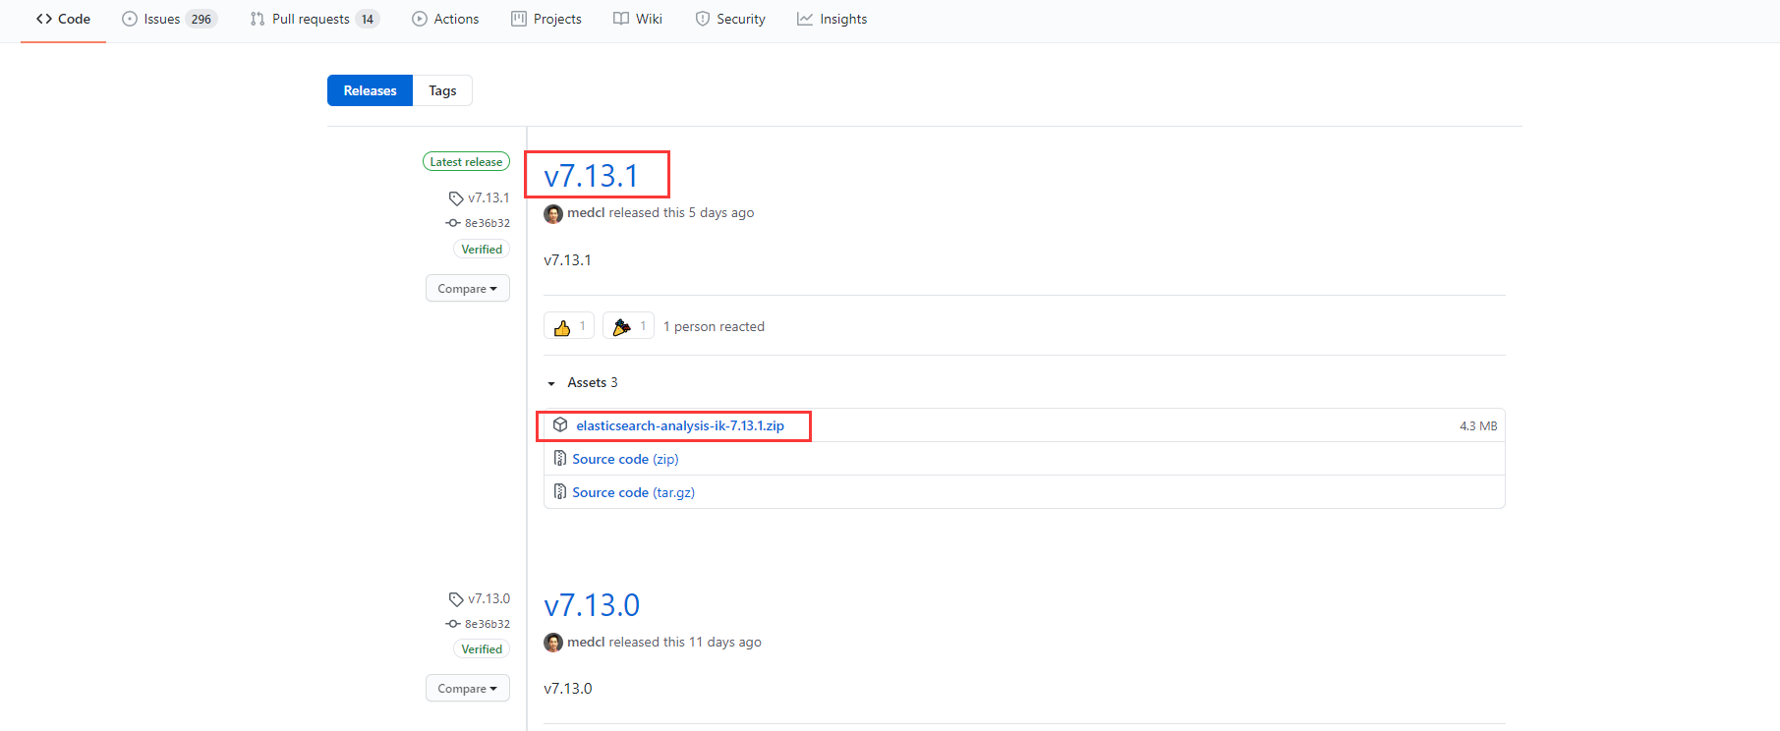
Task: Go to the Actions tab
Action: [x=445, y=19]
